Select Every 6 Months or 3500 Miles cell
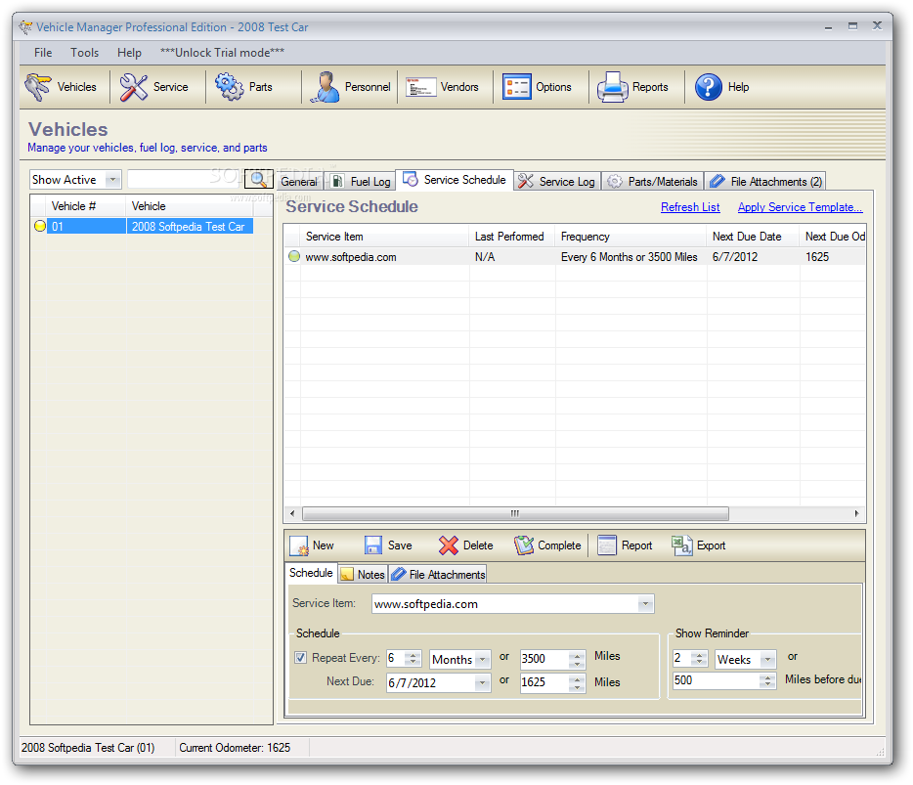The image size is (913, 785). click(x=629, y=257)
